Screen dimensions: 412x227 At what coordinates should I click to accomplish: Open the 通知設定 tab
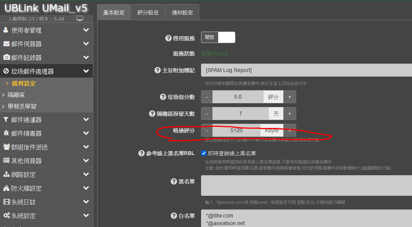click(182, 13)
